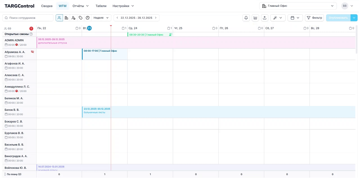Click the tag icon in toolbar
This screenshot has height=180, width=359.
(81, 18)
